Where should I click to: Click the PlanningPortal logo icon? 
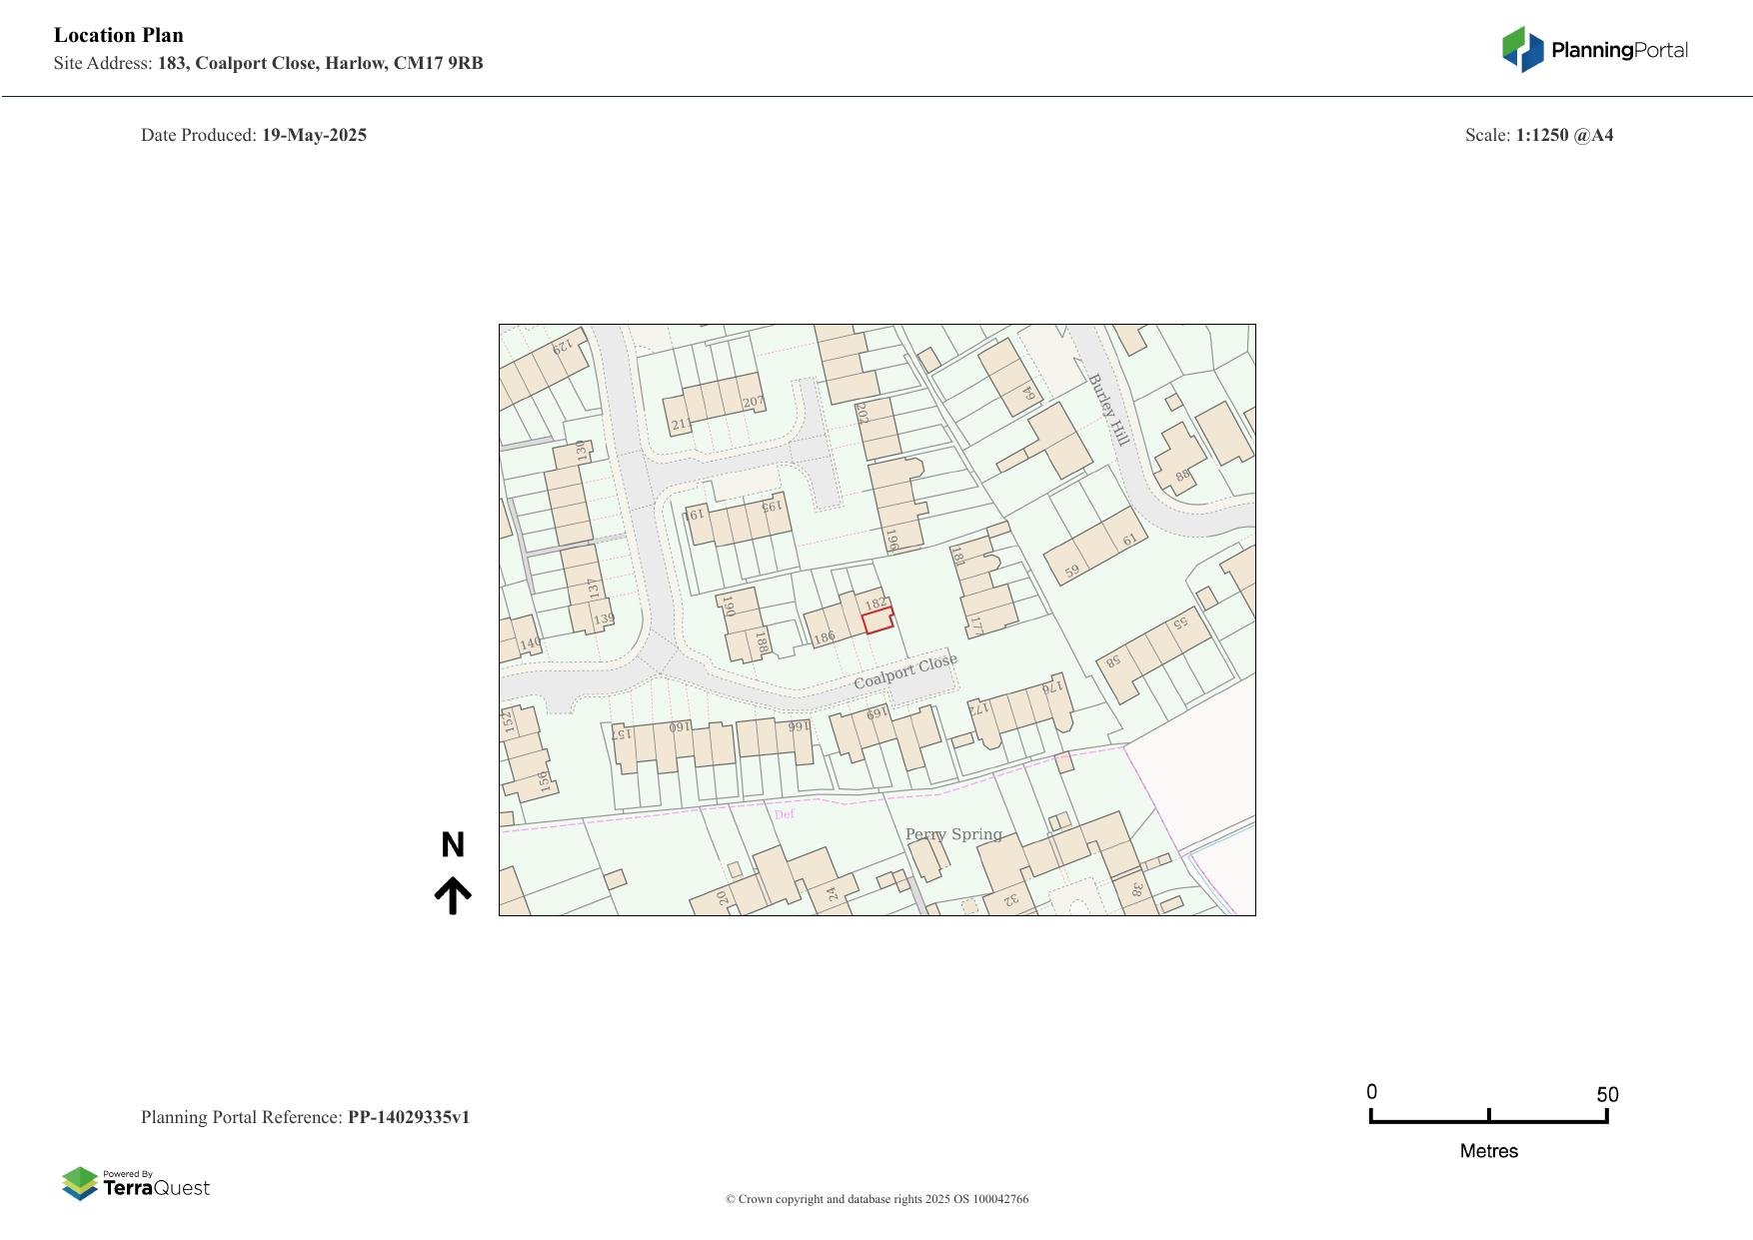(x=1522, y=50)
